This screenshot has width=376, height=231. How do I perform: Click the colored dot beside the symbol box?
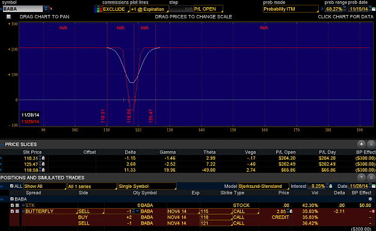click(51, 9)
